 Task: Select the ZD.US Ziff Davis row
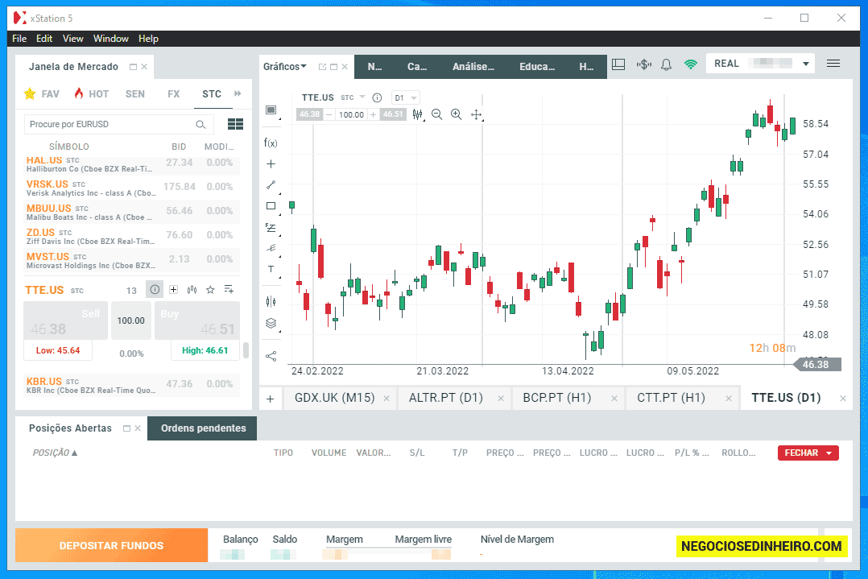point(132,237)
